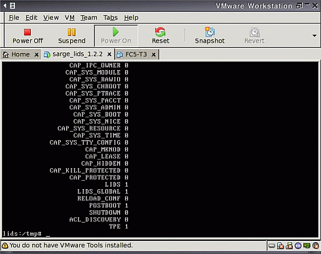Click the blue network adapter status icon
Image resolution: width=321 pixels, height=254 pixels.
(298, 246)
